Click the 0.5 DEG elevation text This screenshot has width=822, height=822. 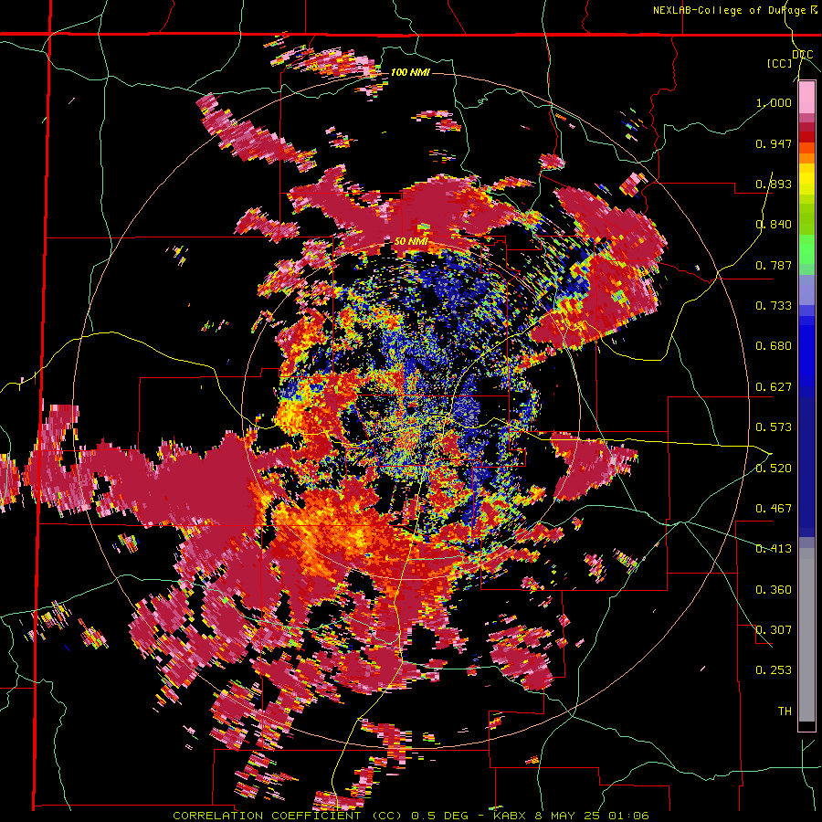[x=440, y=816]
